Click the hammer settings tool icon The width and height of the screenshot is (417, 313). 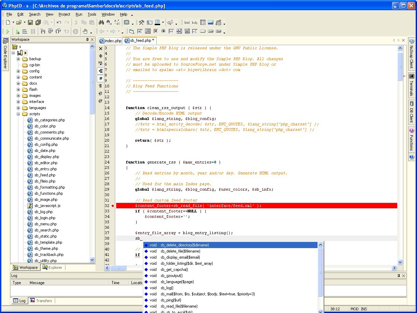(x=141, y=22)
